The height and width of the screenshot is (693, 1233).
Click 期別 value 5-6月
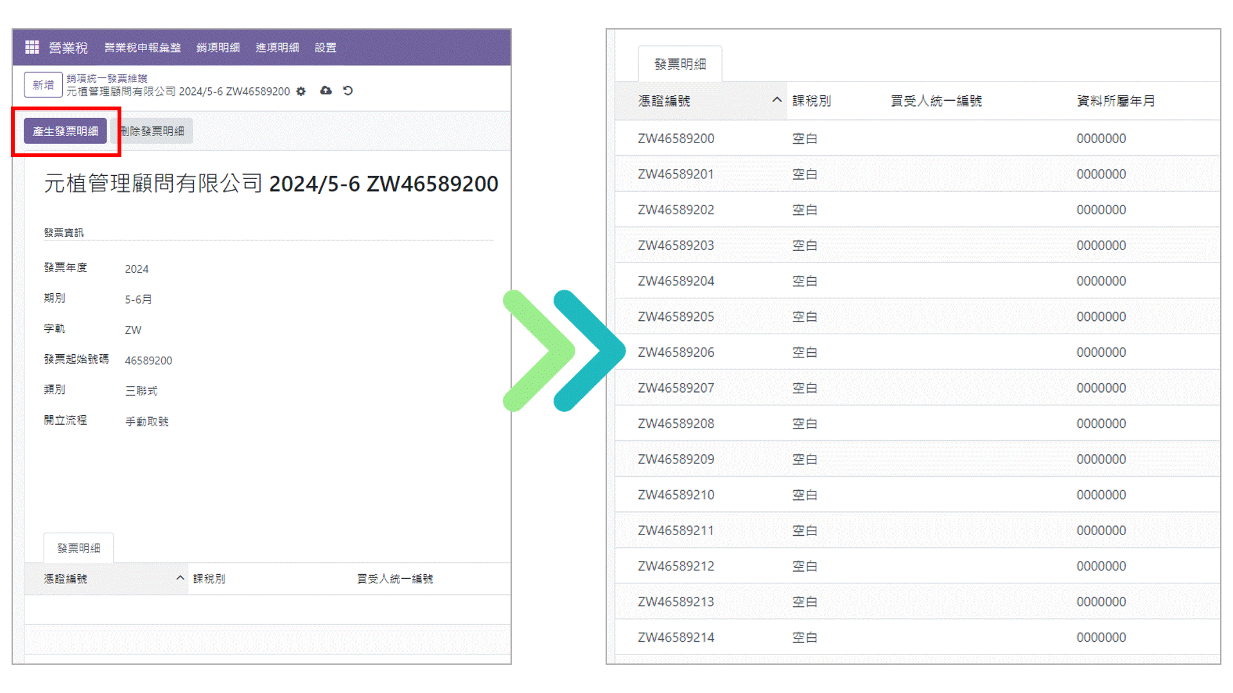139,299
